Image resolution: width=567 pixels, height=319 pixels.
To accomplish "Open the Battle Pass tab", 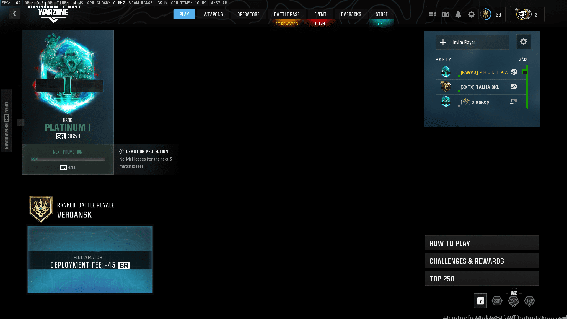I will pyautogui.click(x=286, y=14).
